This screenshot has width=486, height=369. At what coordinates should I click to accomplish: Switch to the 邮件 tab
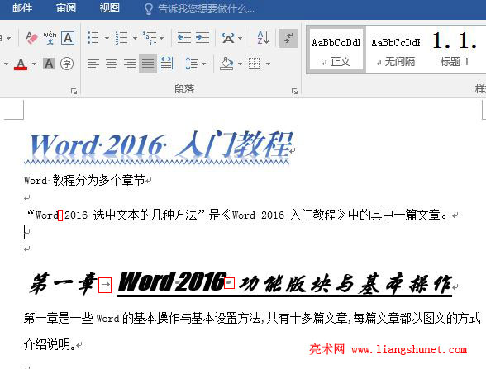point(22,8)
